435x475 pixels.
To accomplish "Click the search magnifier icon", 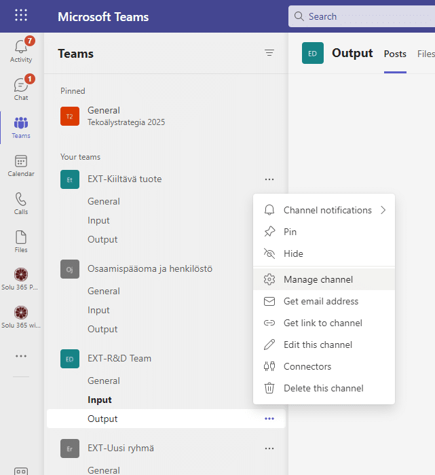I will tap(299, 16).
